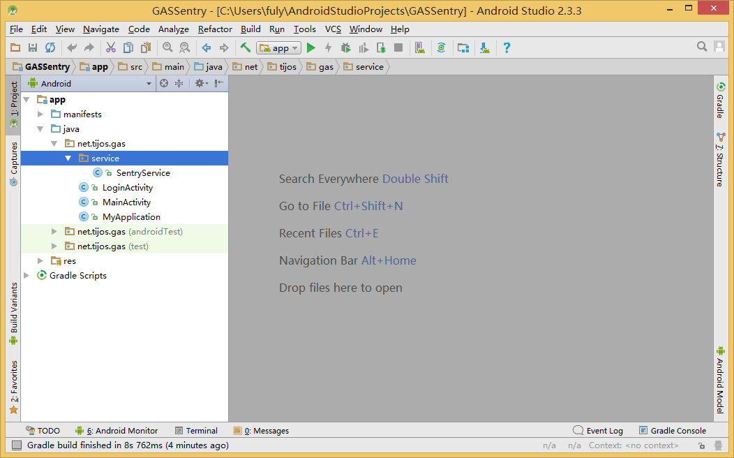
Task: Navigate Back with the left arrow icon
Action: (x=207, y=47)
